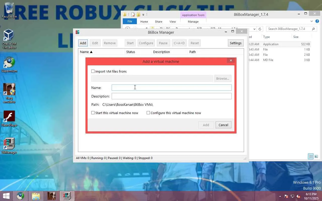Open the network tray icon
This screenshot has height=201, width=322.
[292, 196]
